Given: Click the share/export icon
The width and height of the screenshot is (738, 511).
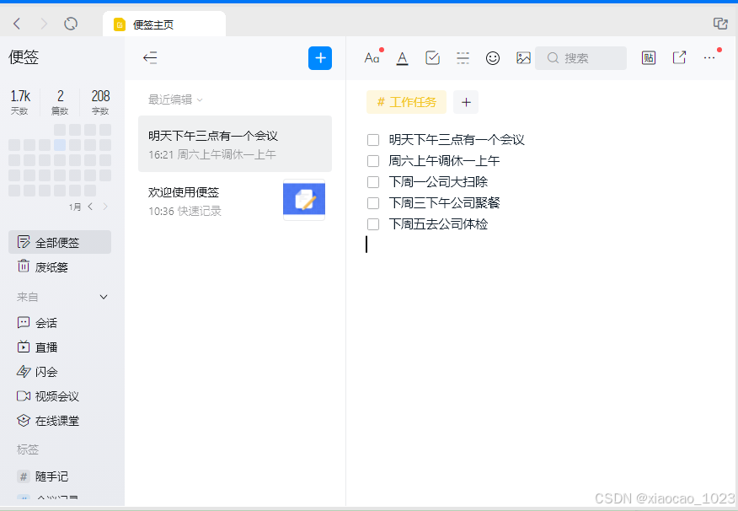Looking at the screenshot, I should click(x=679, y=58).
